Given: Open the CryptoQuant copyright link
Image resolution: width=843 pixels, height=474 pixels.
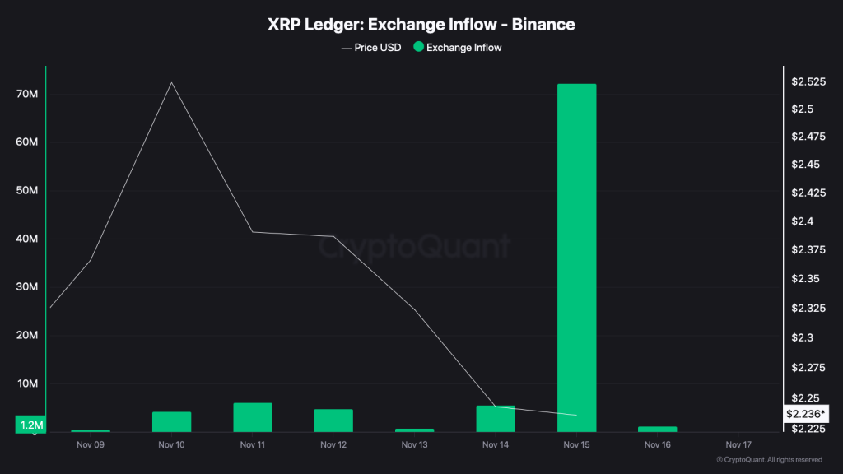Looking at the screenshot, I should 769,460.
